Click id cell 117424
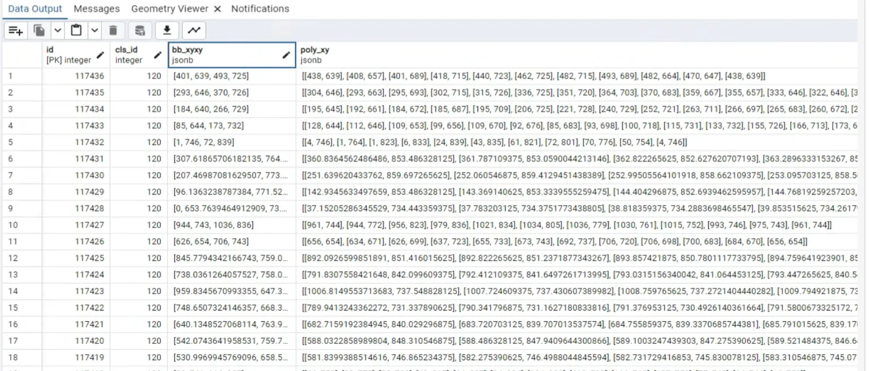 [76, 275]
